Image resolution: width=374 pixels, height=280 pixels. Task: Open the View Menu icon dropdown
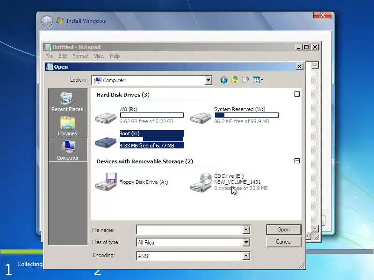pos(258,80)
